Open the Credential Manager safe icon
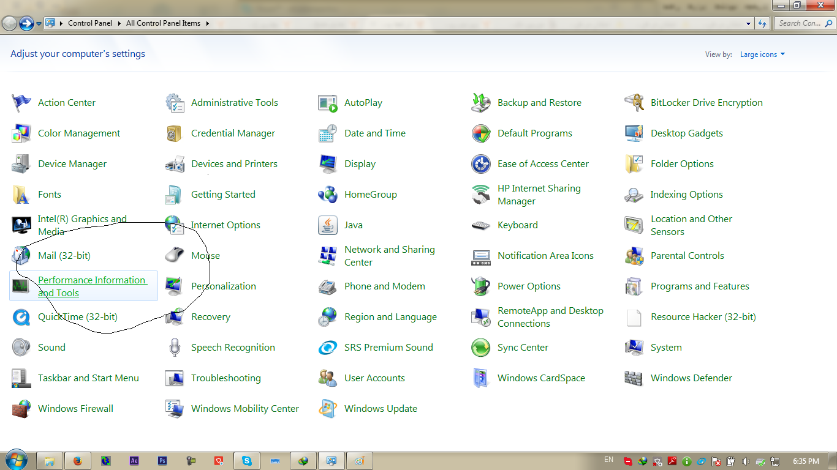Viewport: 837px width, 470px height. [175, 133]
